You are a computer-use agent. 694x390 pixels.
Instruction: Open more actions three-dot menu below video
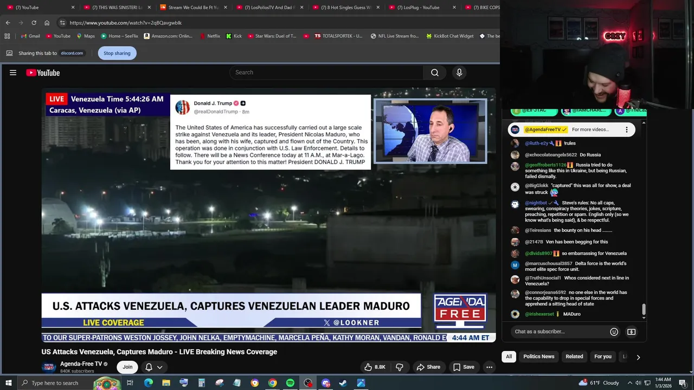pyautogui.click(x=489, y=367)
